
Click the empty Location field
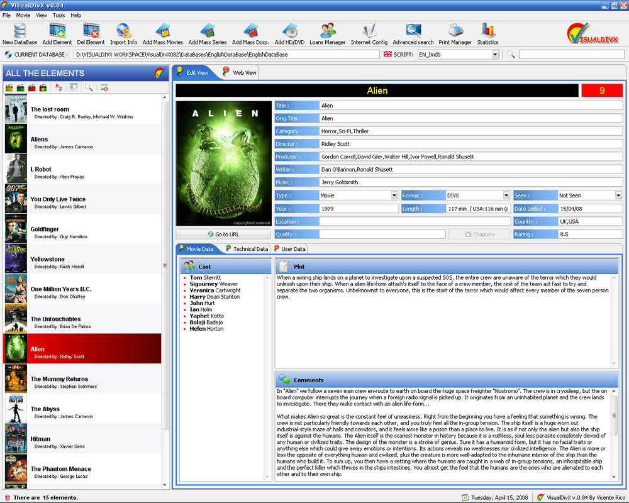pyautogui.click(x=415, y=221)
